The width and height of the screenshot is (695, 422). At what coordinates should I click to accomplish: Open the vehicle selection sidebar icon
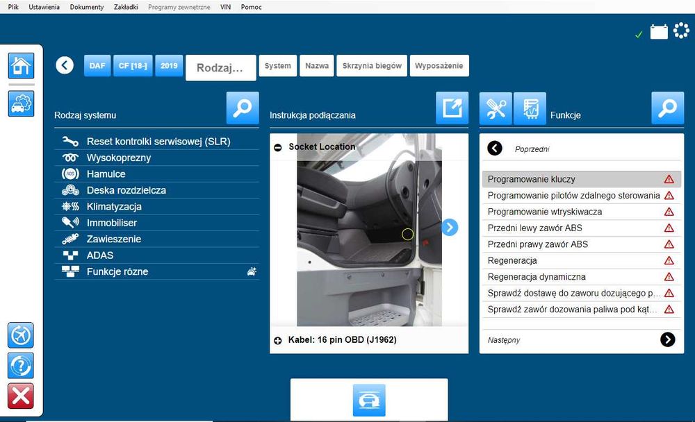[21, 103]
